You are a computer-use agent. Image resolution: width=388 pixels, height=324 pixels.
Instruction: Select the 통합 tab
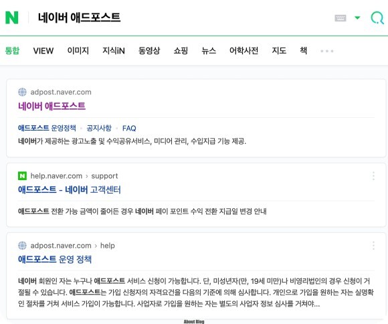(x=12, y=50)
